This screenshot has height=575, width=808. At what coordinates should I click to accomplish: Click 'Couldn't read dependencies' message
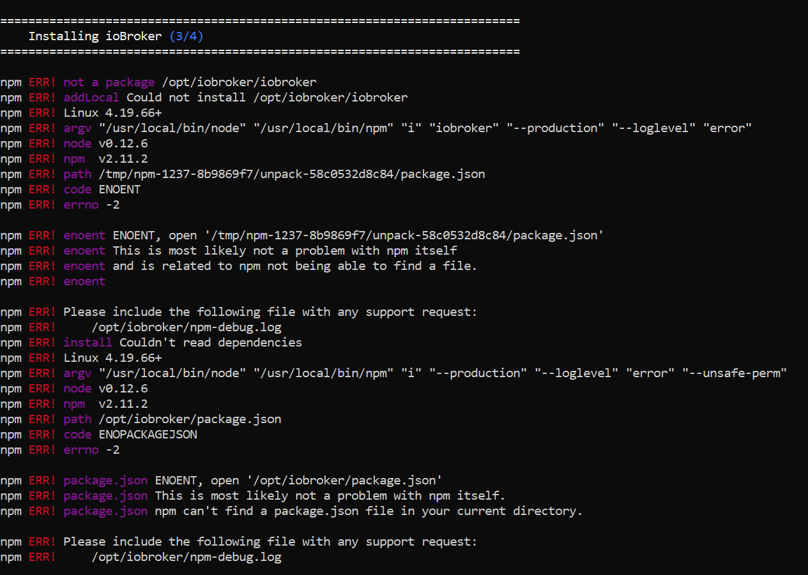click(x=211, y=343)
